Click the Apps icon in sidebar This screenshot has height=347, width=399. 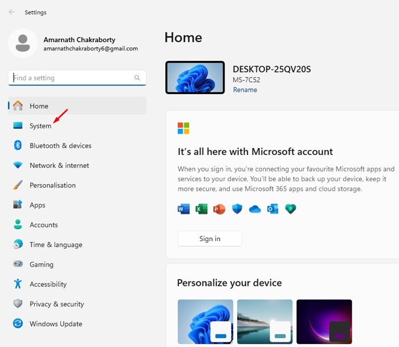coord(18,205)
